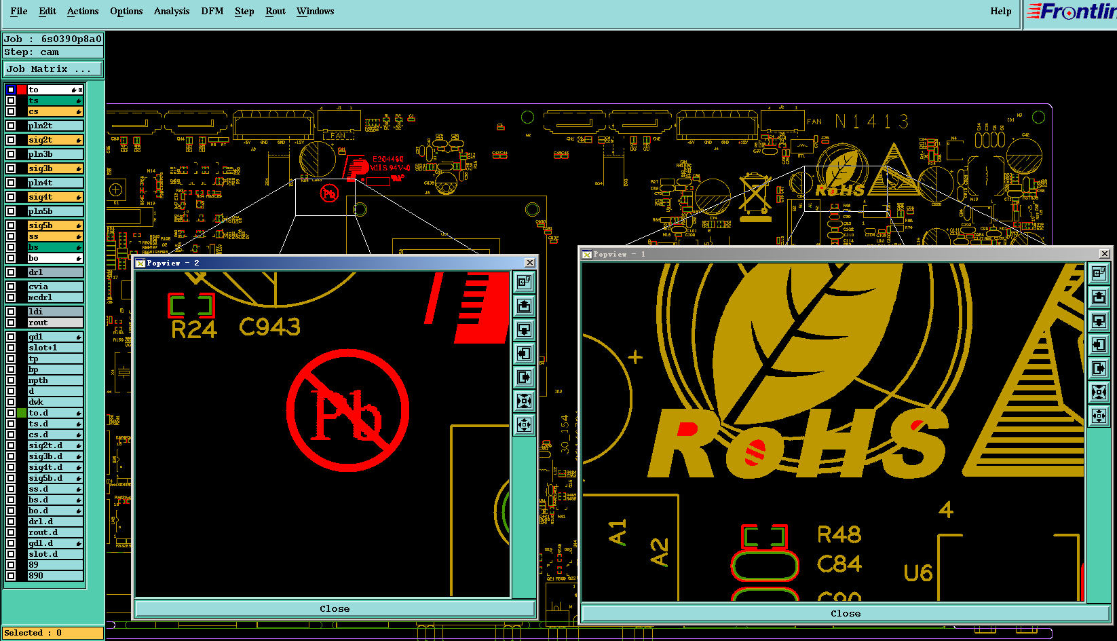The width and height of the screenshot is (1117, 641).
Task: Click the top window-link icon in Popview 1 toolbar
Action: click(1099, 273)
